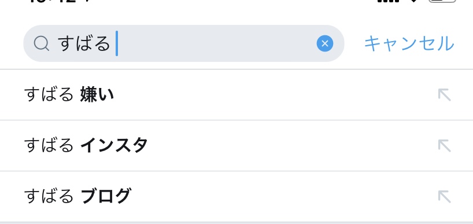
Task: Click the bold word インスタ
Action: pyautogui.click(x=114, y=145)
